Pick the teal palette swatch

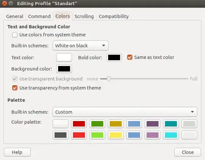pyautogui.click(x=171, y=124)
